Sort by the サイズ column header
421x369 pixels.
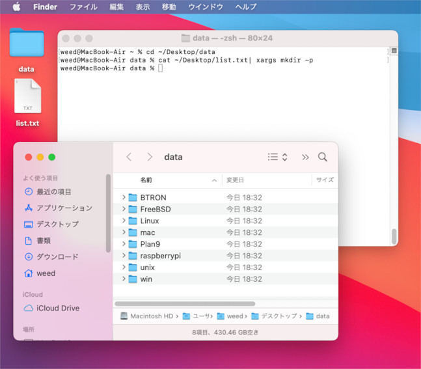pyautogui.click(x=325, y=180)
